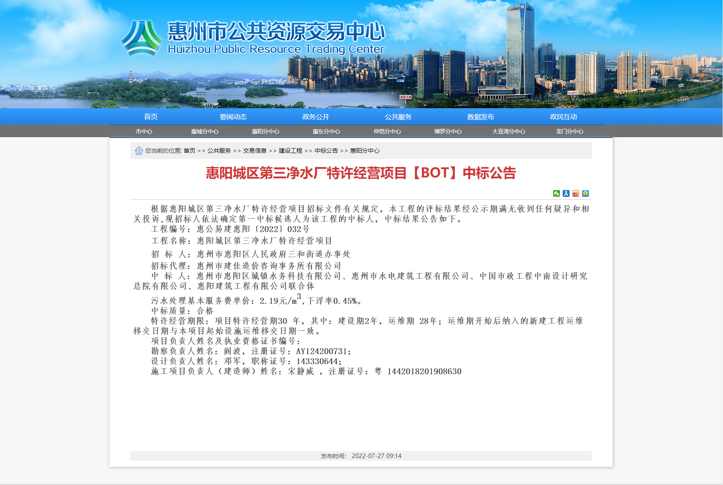The image size is (723, 485).
Task: Click the QZone star share icon
Action: [x=585, y=193]
